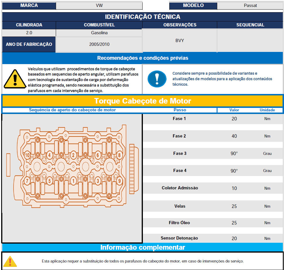
Task: Select the MODELO cell containing Passat
Action: (x=250, y=6)
